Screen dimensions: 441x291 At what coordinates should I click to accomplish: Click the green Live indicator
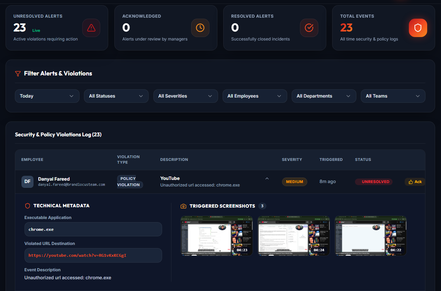point(36,30)
